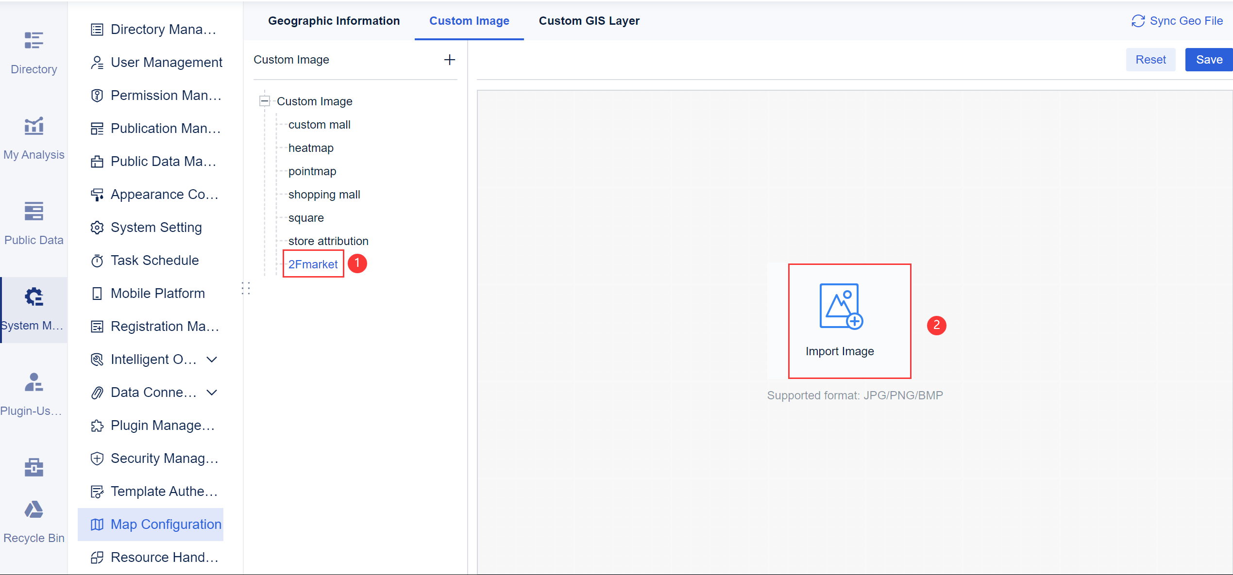Click the Task Schedule clock icon
Screen dimensions: 1233x575
point(97,261)
